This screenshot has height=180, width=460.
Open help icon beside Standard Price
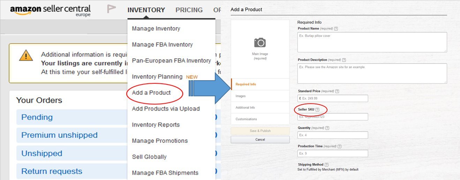coord(337,91)
